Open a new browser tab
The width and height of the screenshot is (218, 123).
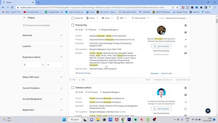click(38, 2)
